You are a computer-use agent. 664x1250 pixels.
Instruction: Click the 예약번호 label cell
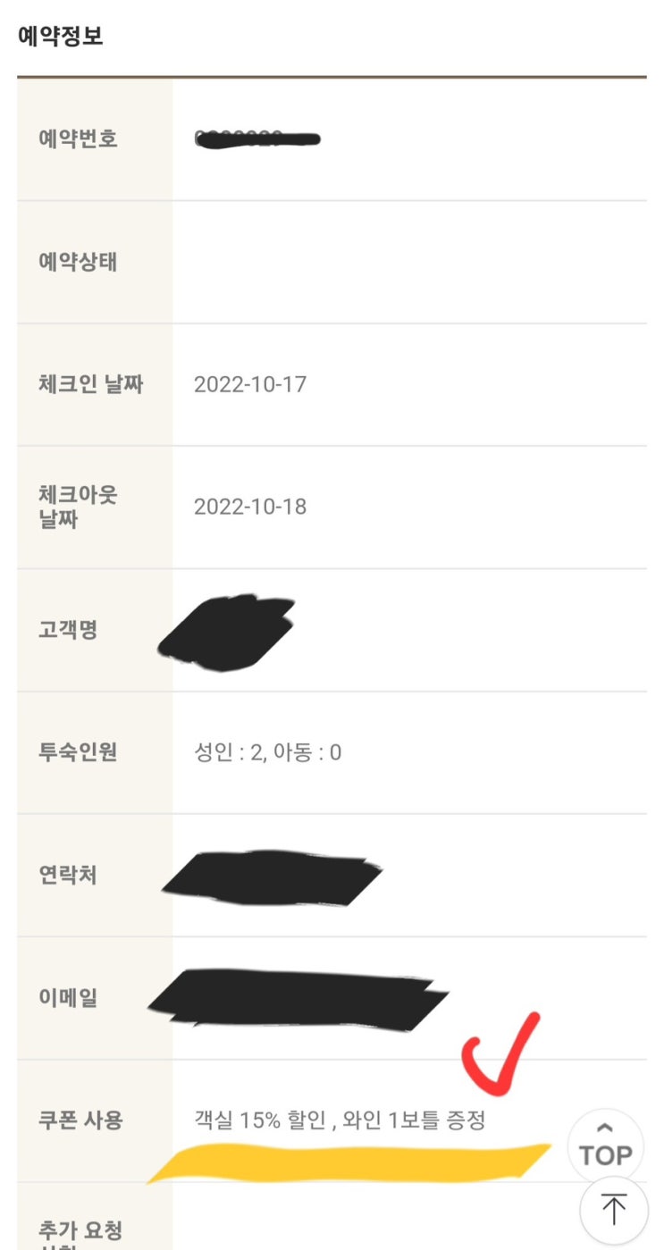[95, 139]
